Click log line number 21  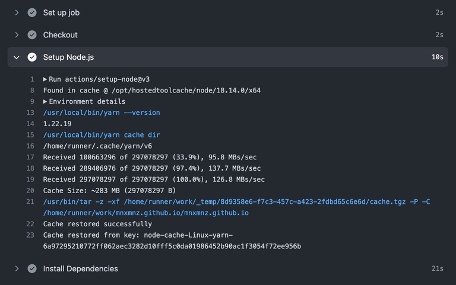(30, 202)
